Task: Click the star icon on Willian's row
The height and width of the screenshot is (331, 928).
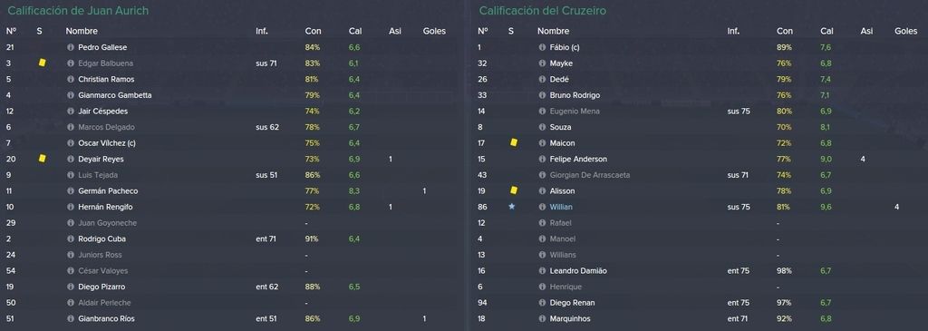Action: click(512, 207)
